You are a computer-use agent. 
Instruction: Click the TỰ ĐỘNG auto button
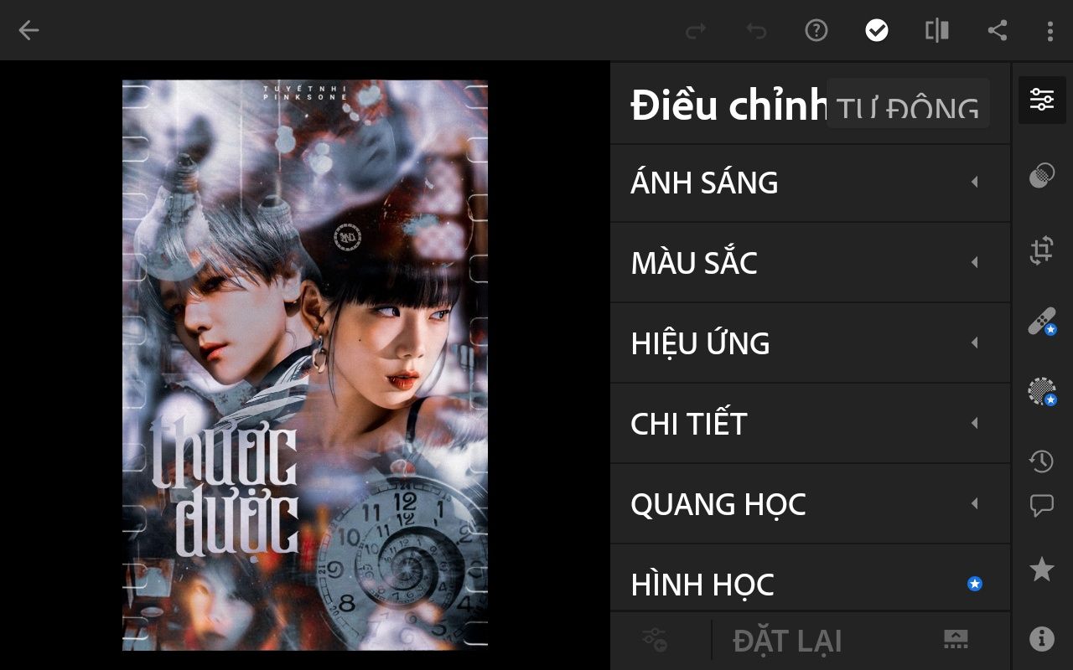[908, 104]
